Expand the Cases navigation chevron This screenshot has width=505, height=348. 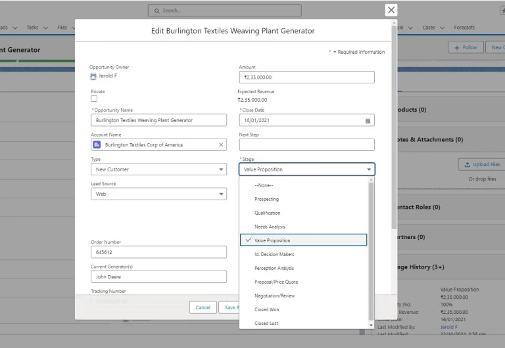tap(442, 28)
